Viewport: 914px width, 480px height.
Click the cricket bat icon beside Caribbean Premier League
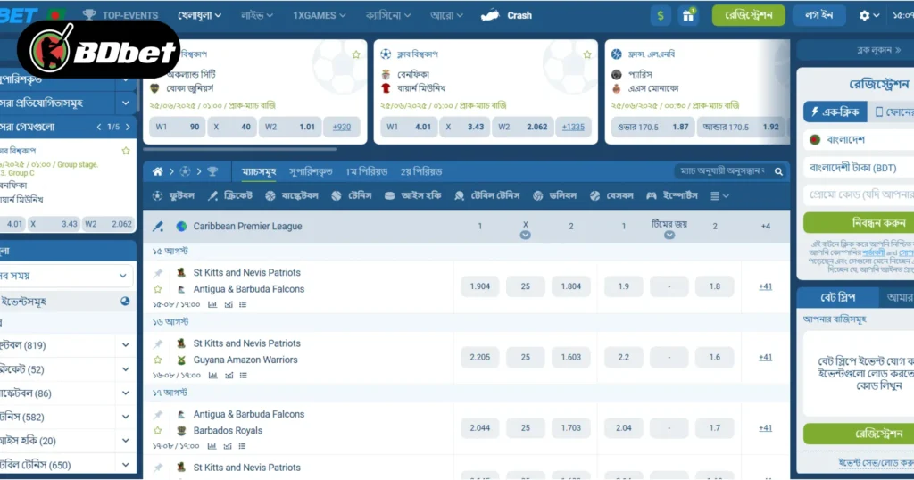click(157, 226)
